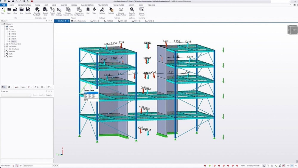This screenshot has width=298, height=168.
Task: Click the red record button in quick access toolbar
Action: pyautogui.click(x=32, y=1)
